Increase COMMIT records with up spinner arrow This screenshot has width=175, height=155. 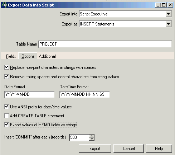coord(92,136)
